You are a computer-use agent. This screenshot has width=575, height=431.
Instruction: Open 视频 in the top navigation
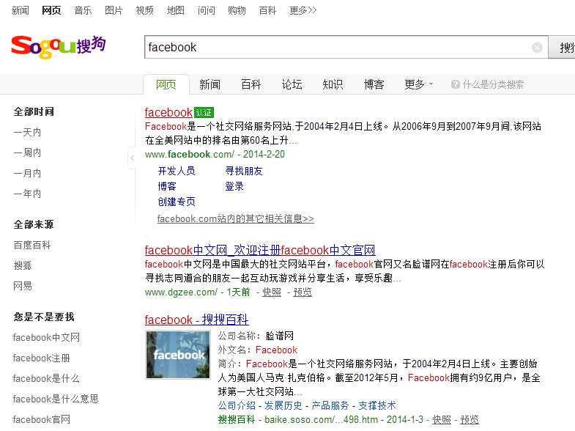[x=144, y=10]
